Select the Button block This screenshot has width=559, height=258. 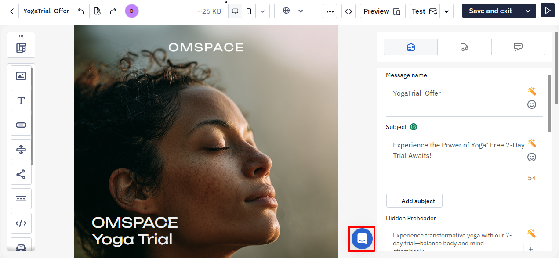pos(21,125)
